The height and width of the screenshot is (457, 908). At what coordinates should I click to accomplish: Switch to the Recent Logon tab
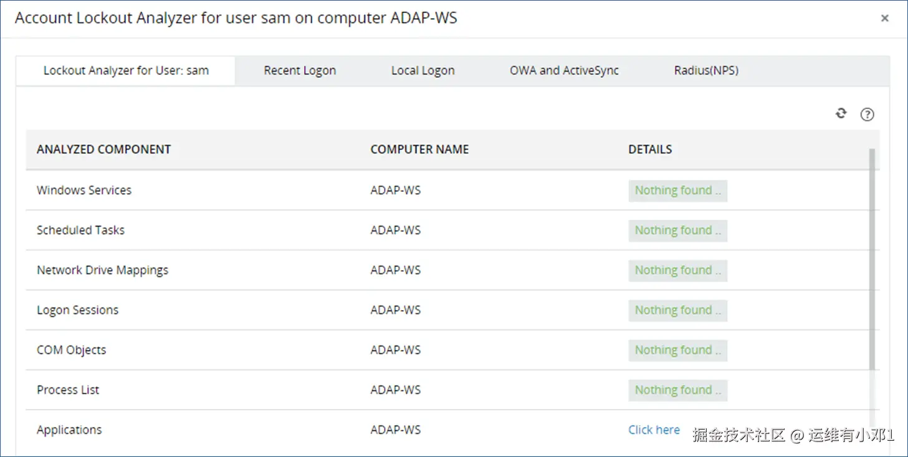pos(300,71)
